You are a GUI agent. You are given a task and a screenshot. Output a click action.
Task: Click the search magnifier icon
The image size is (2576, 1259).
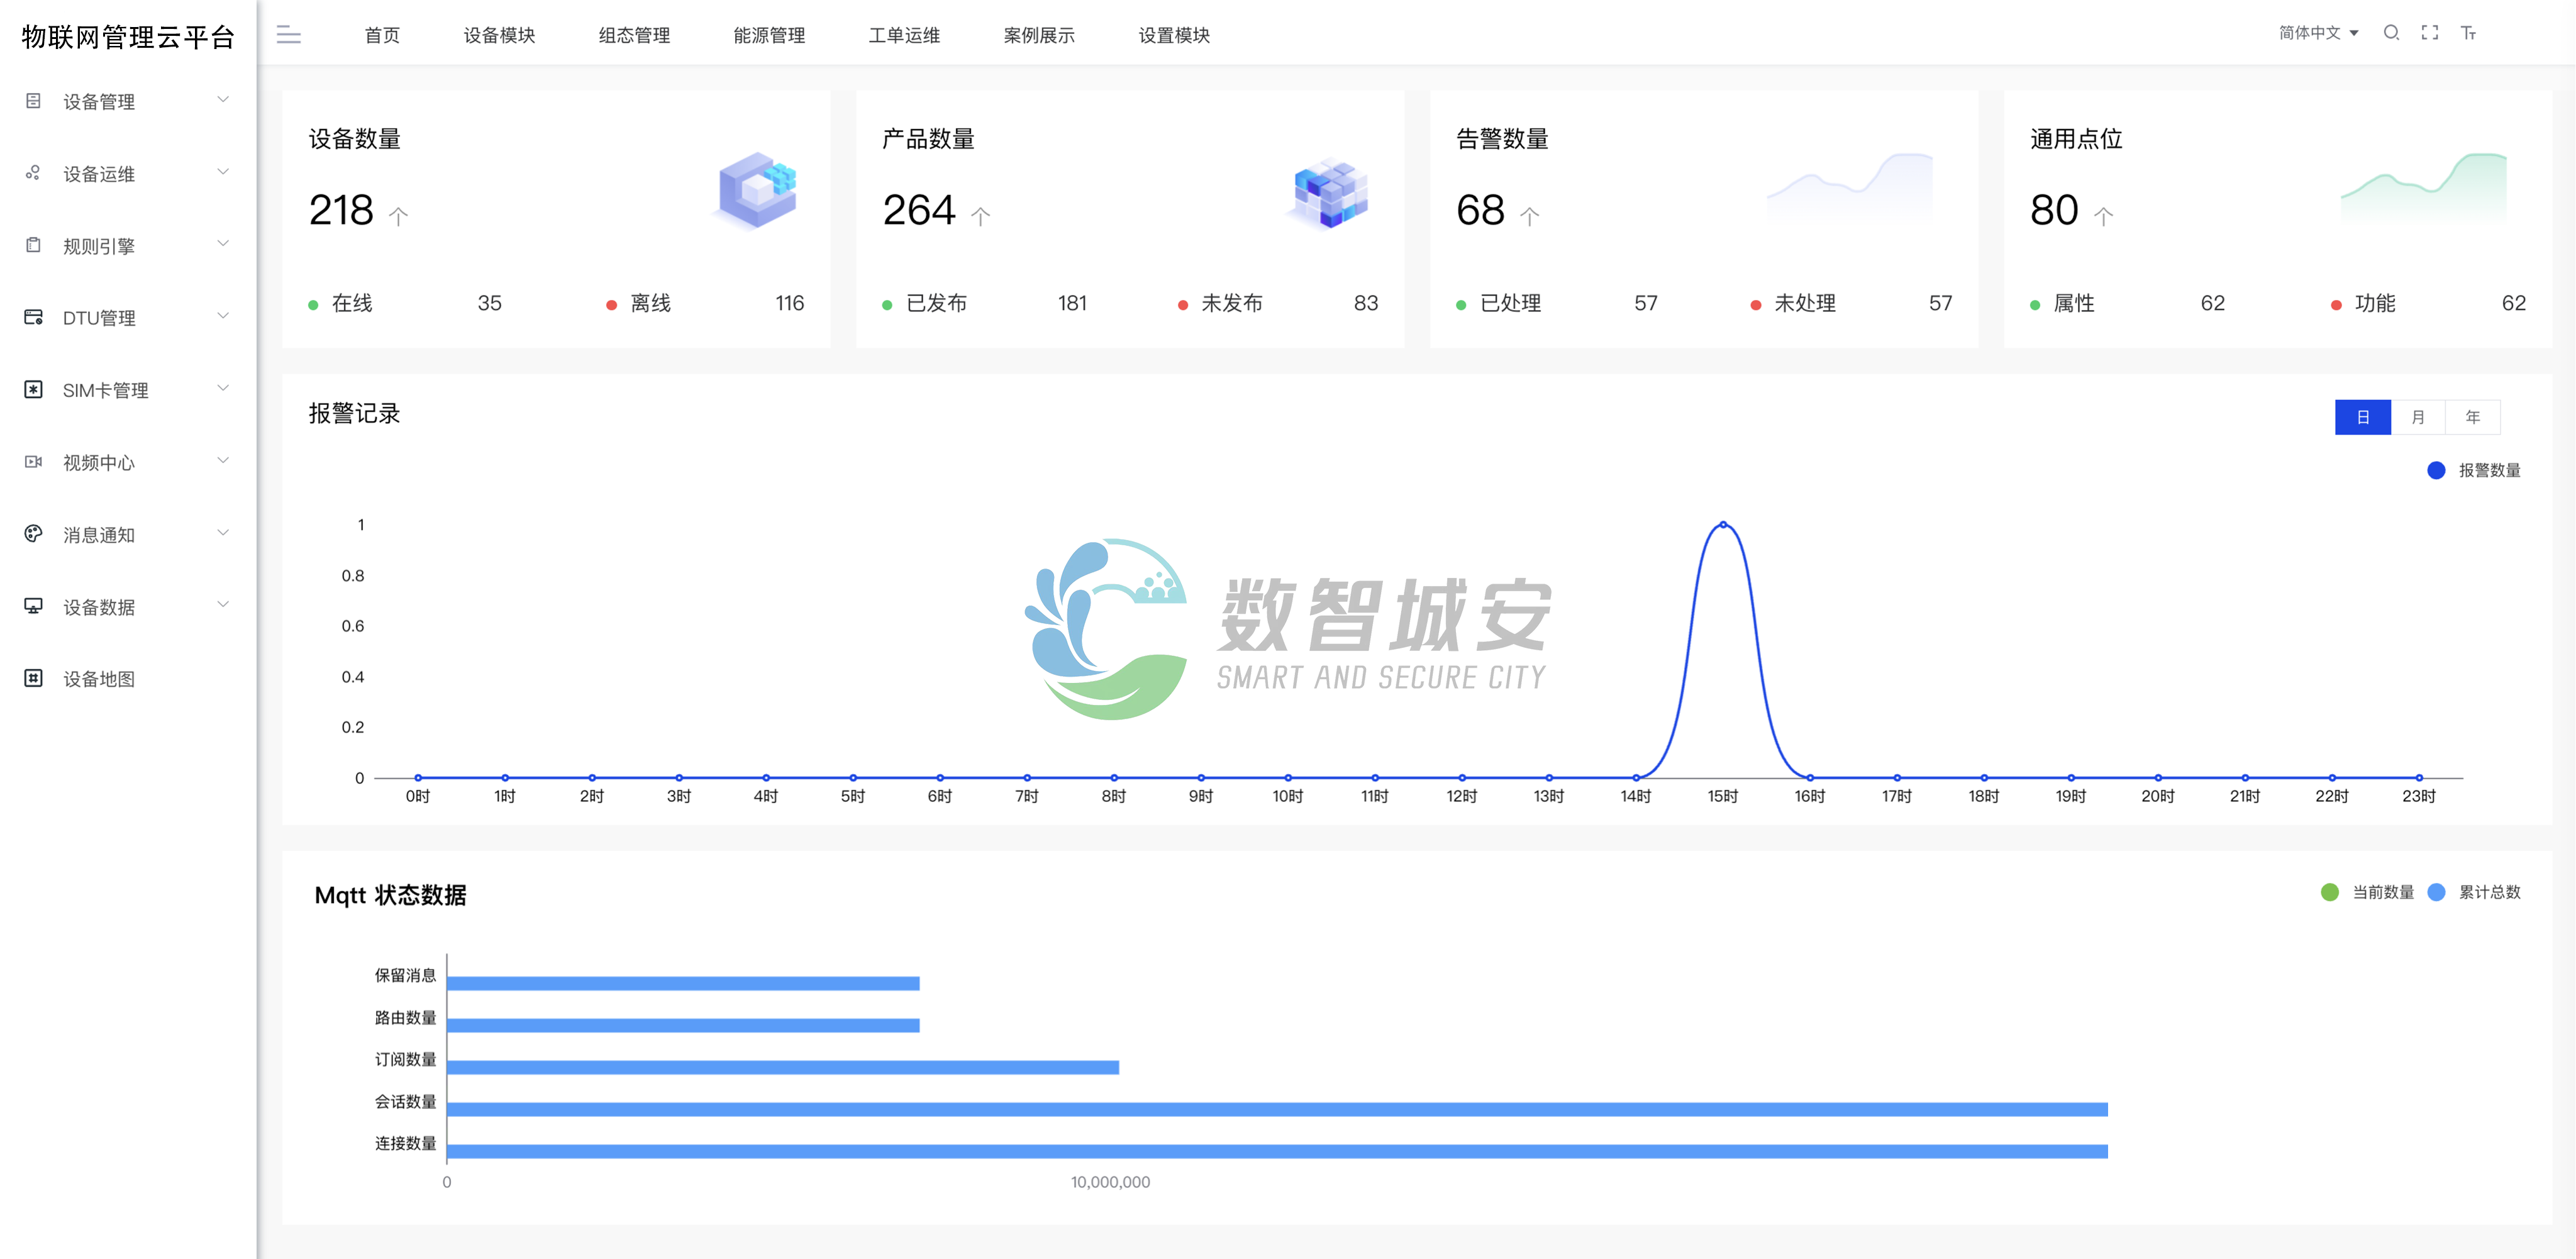(2391, 33)
